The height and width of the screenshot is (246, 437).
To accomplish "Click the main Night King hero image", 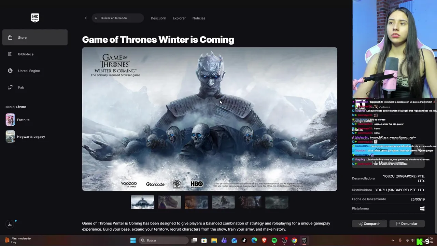I will point(210,119).
